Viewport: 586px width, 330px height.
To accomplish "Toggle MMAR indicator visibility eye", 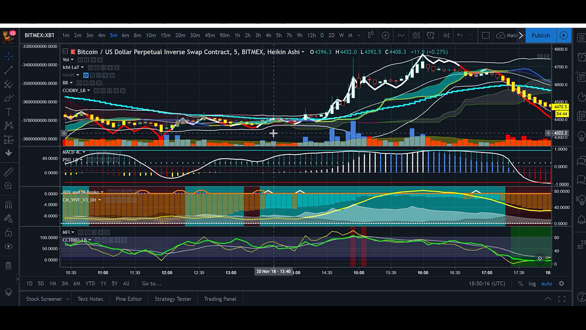I will 86,75.
